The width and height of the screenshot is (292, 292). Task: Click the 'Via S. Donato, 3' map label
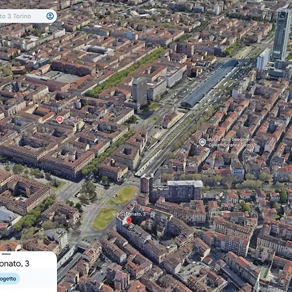(x=129, y=214)
